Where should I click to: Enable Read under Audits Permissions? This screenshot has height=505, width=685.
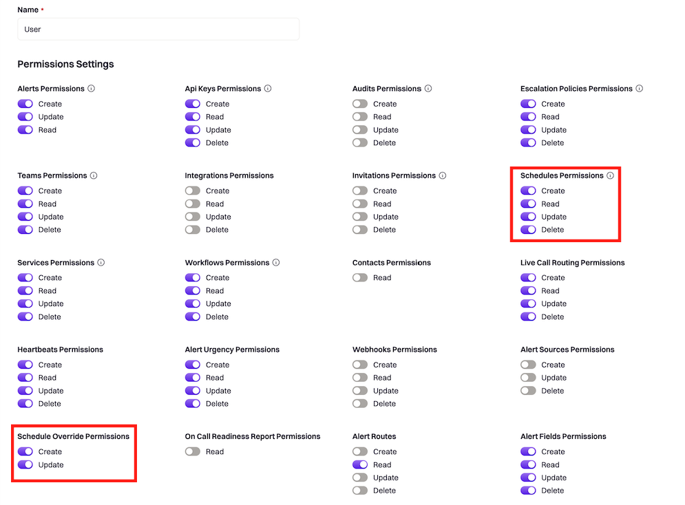(360, 117)
